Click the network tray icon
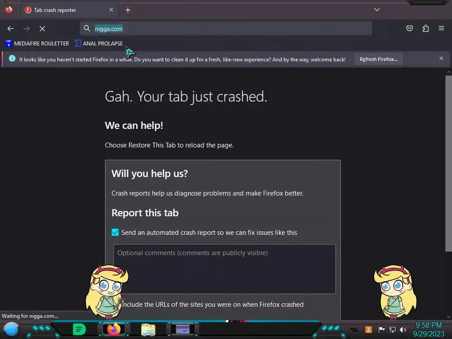This screenshot has height=339, width=452. [392, 329]
